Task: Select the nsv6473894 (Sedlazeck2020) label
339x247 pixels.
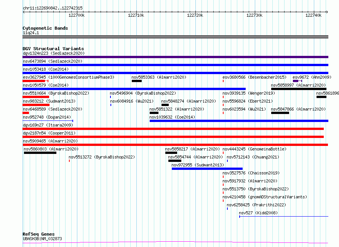Action: (53, 61)
